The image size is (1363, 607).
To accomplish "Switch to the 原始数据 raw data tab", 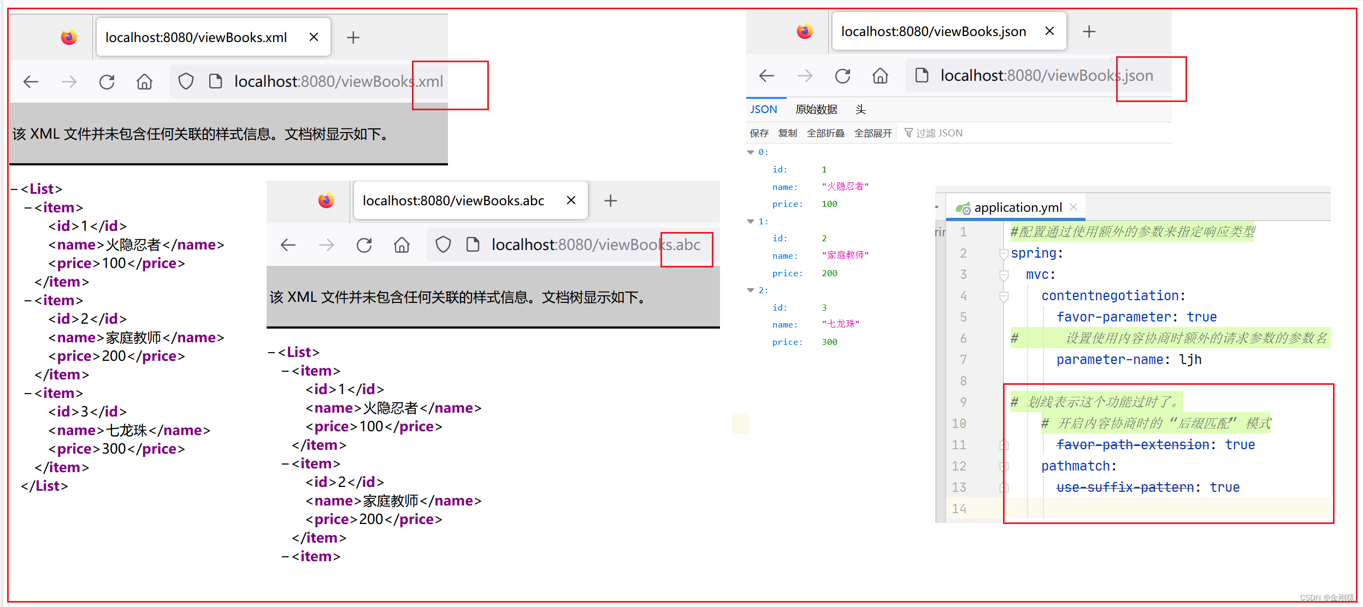I will pos(816,109).
